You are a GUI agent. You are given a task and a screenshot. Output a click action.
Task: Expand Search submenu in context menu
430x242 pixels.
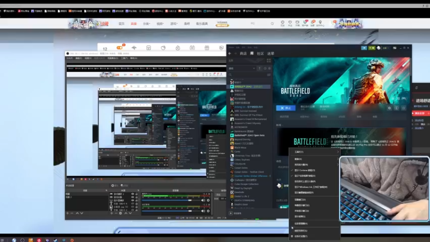click(314, 159)
